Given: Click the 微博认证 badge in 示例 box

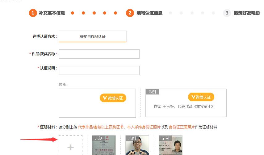Looking at the screenshot, I should pyautogui.click(x=201, y=97).
